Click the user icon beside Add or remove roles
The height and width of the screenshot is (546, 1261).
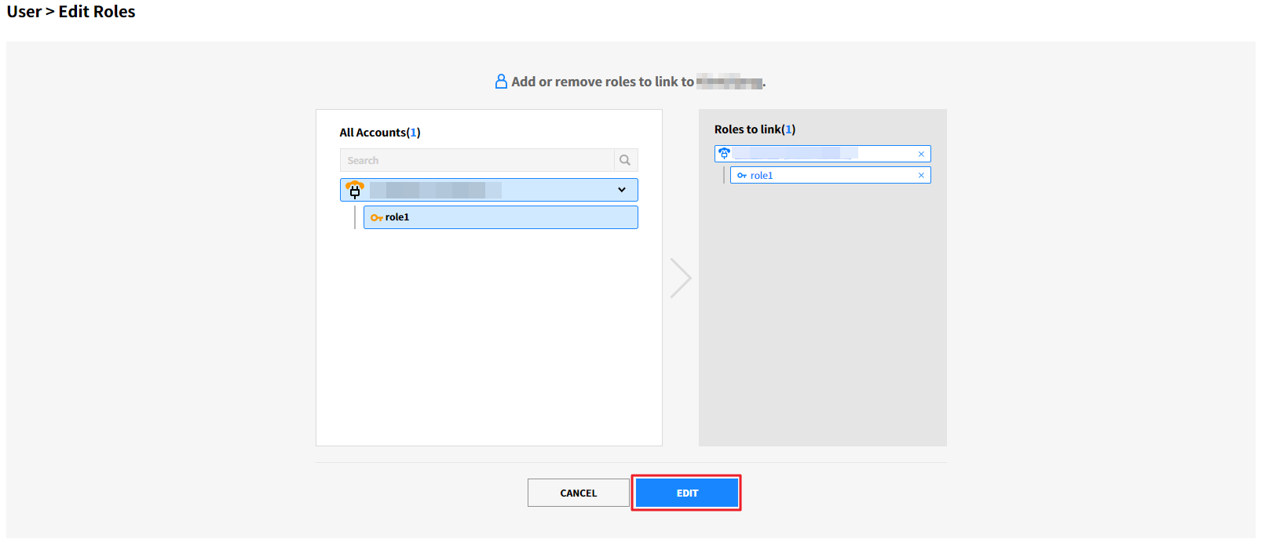[501, 82]
